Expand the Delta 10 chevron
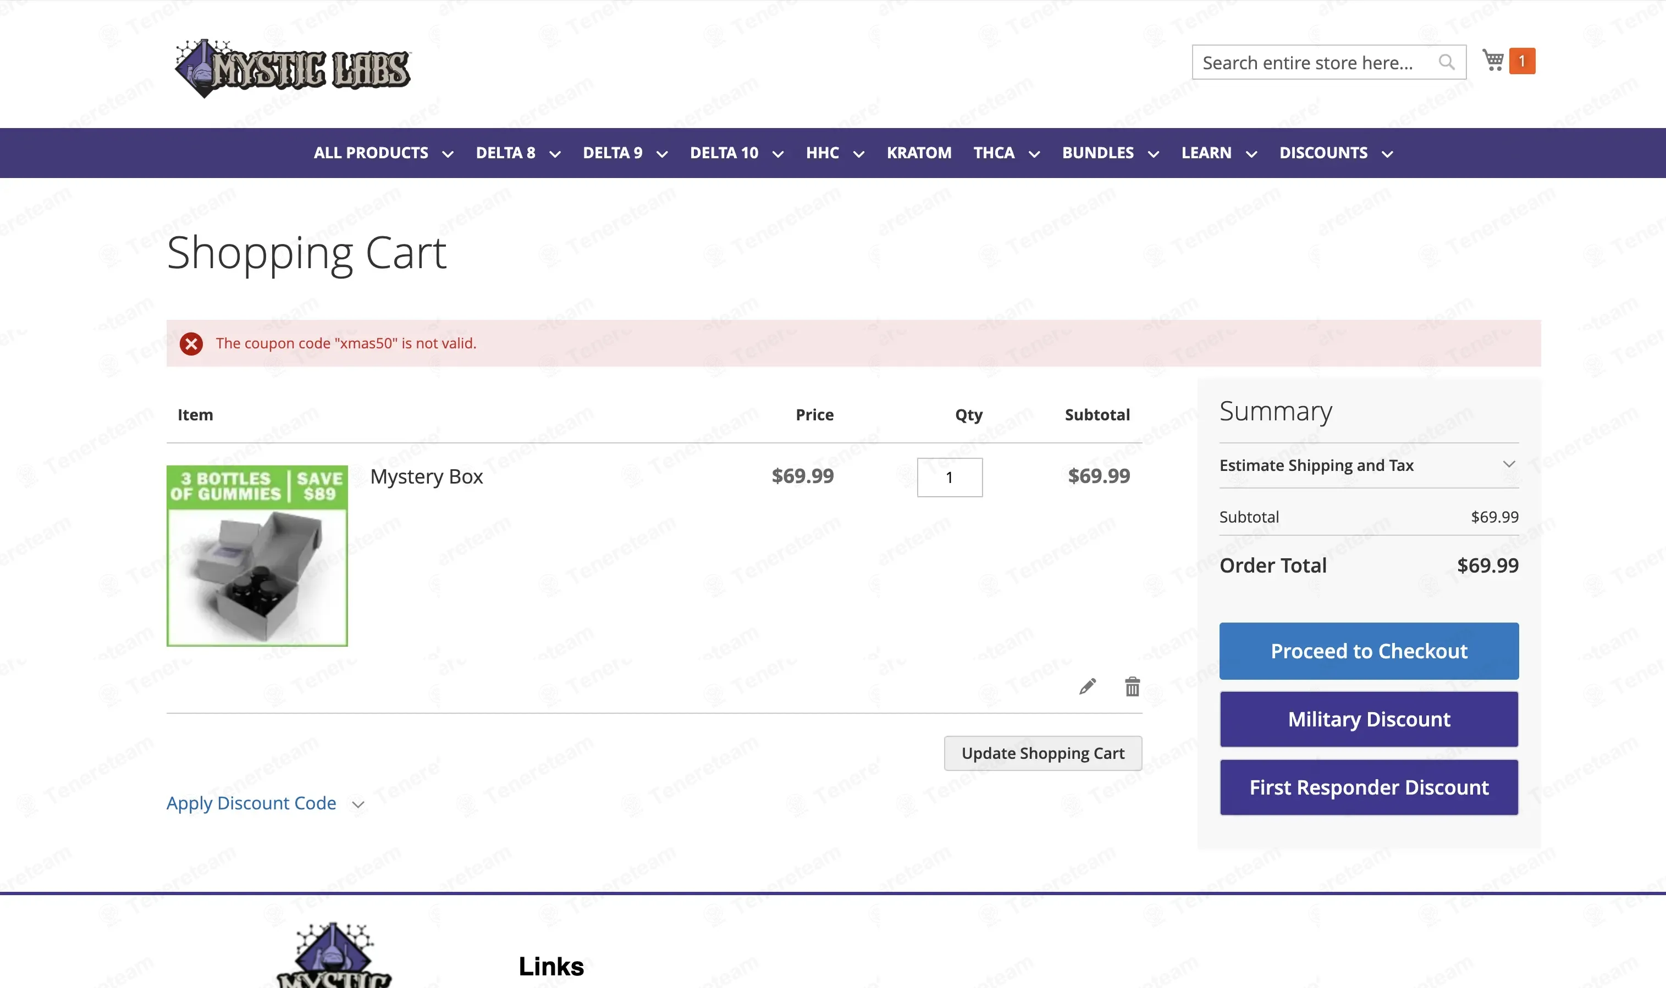The image size is (1666, 988). coord(778,154)
